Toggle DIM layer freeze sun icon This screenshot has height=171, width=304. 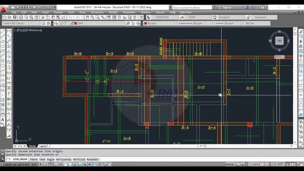point(65,23)
